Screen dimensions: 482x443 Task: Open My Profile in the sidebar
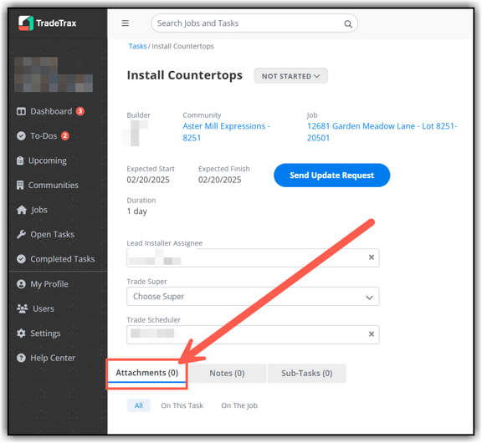[x=43, y=284]
